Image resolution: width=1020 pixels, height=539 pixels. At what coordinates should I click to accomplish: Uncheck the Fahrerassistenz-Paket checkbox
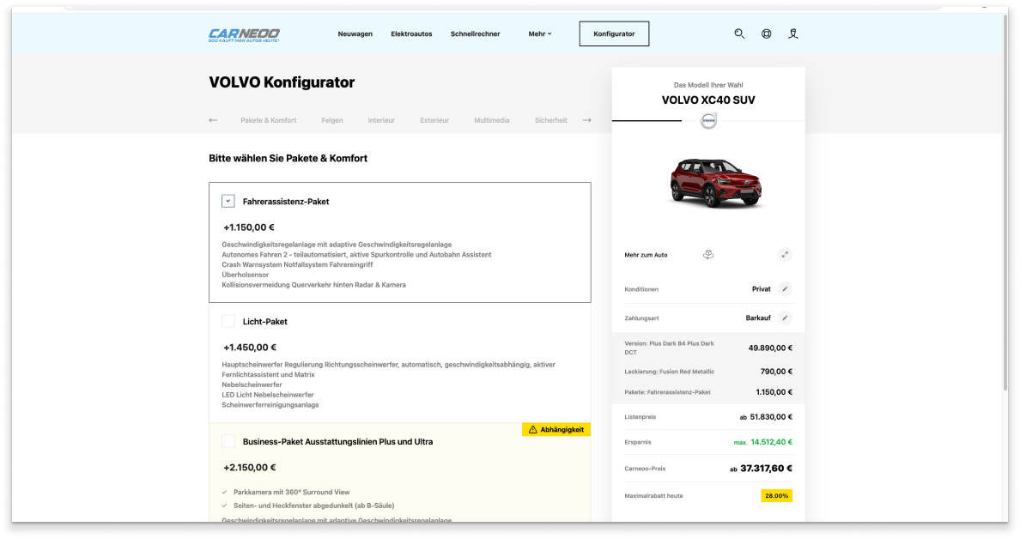tap(228, 201)
